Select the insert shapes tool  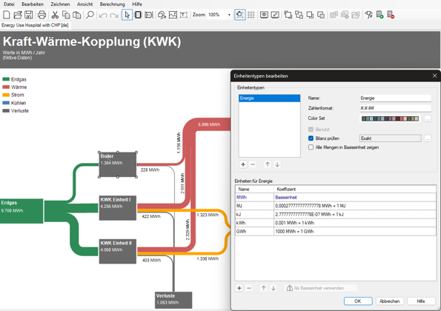162,15
